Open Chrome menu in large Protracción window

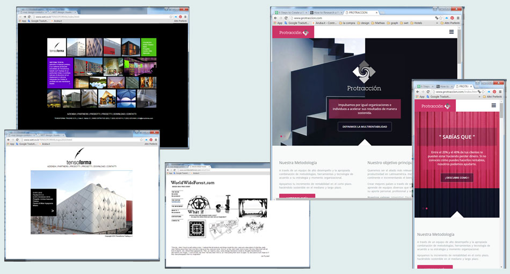[458, 18]
